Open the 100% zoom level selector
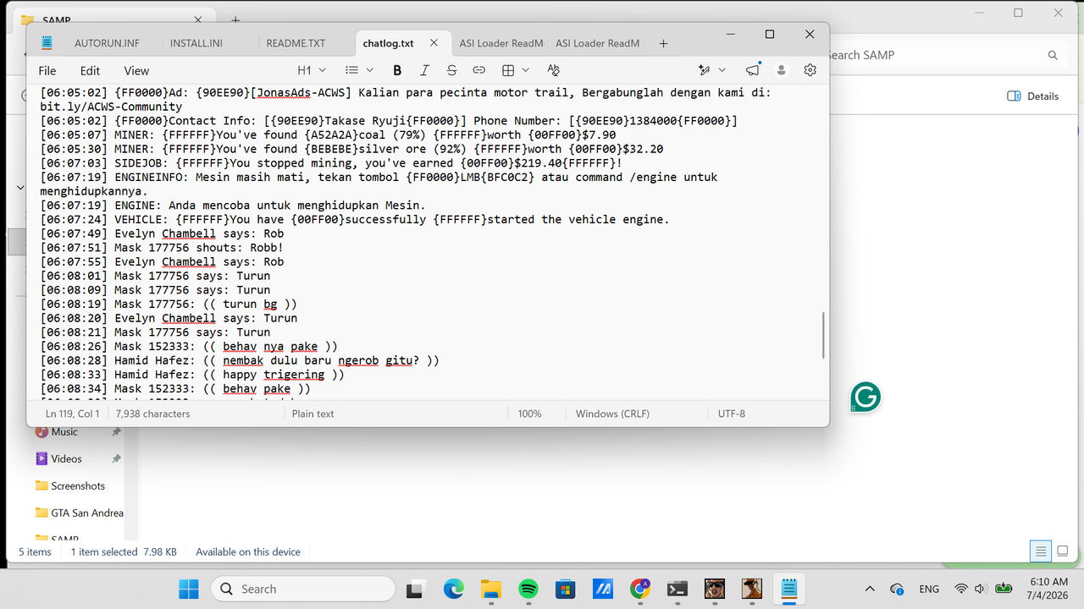 529,414
